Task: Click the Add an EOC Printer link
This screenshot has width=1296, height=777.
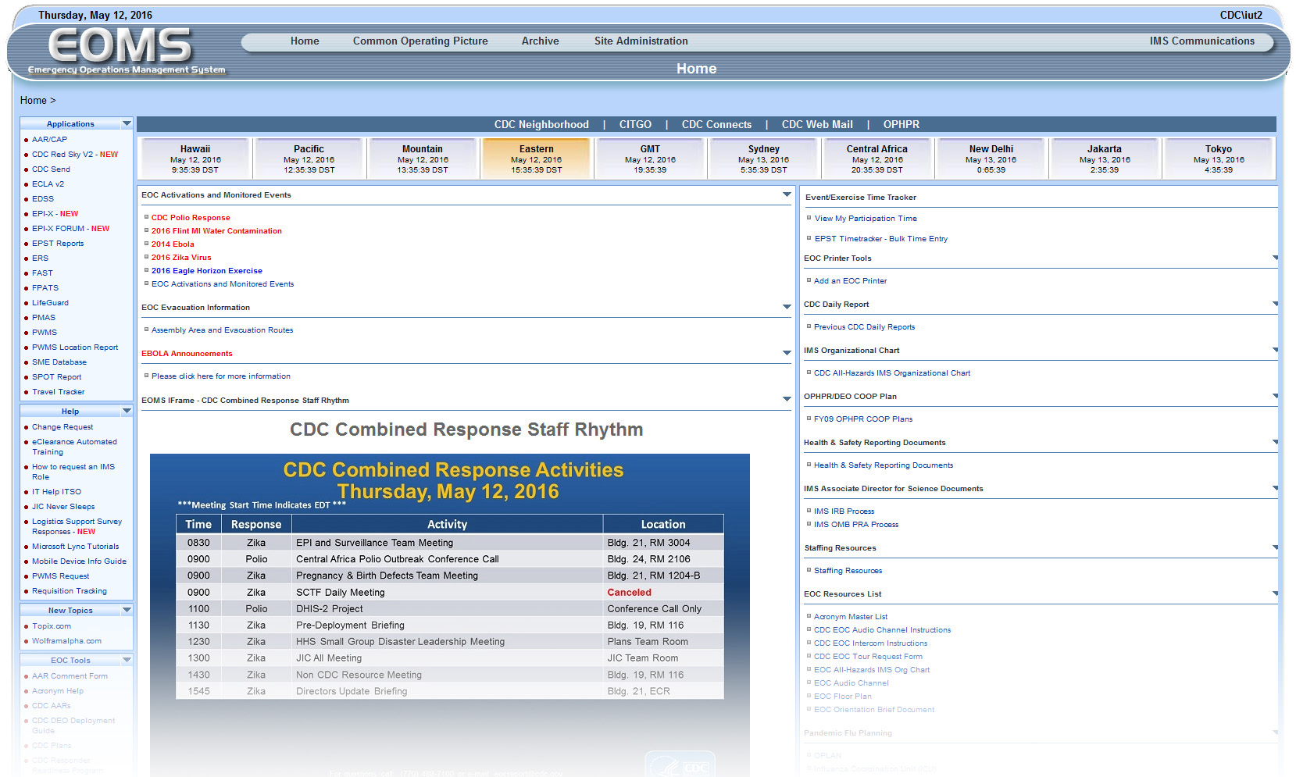Action: (x=850, y=281)
